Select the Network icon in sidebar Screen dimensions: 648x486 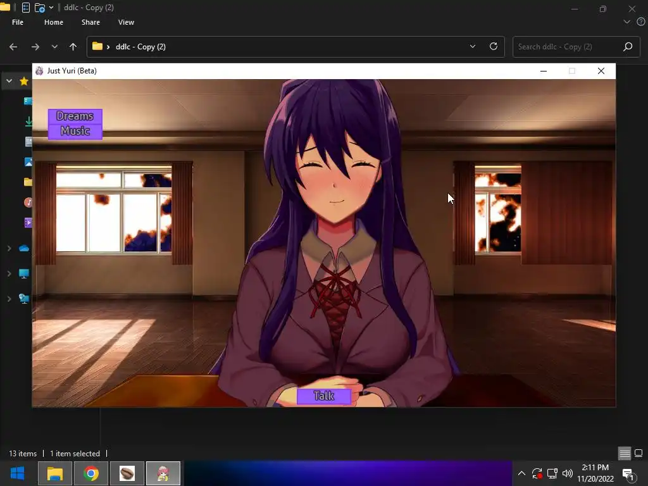pyautogui.click(x=24, y=299)
